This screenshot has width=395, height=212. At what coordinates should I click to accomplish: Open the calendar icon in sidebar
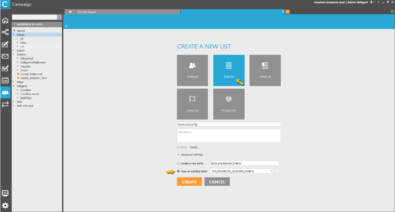(5, 80)
